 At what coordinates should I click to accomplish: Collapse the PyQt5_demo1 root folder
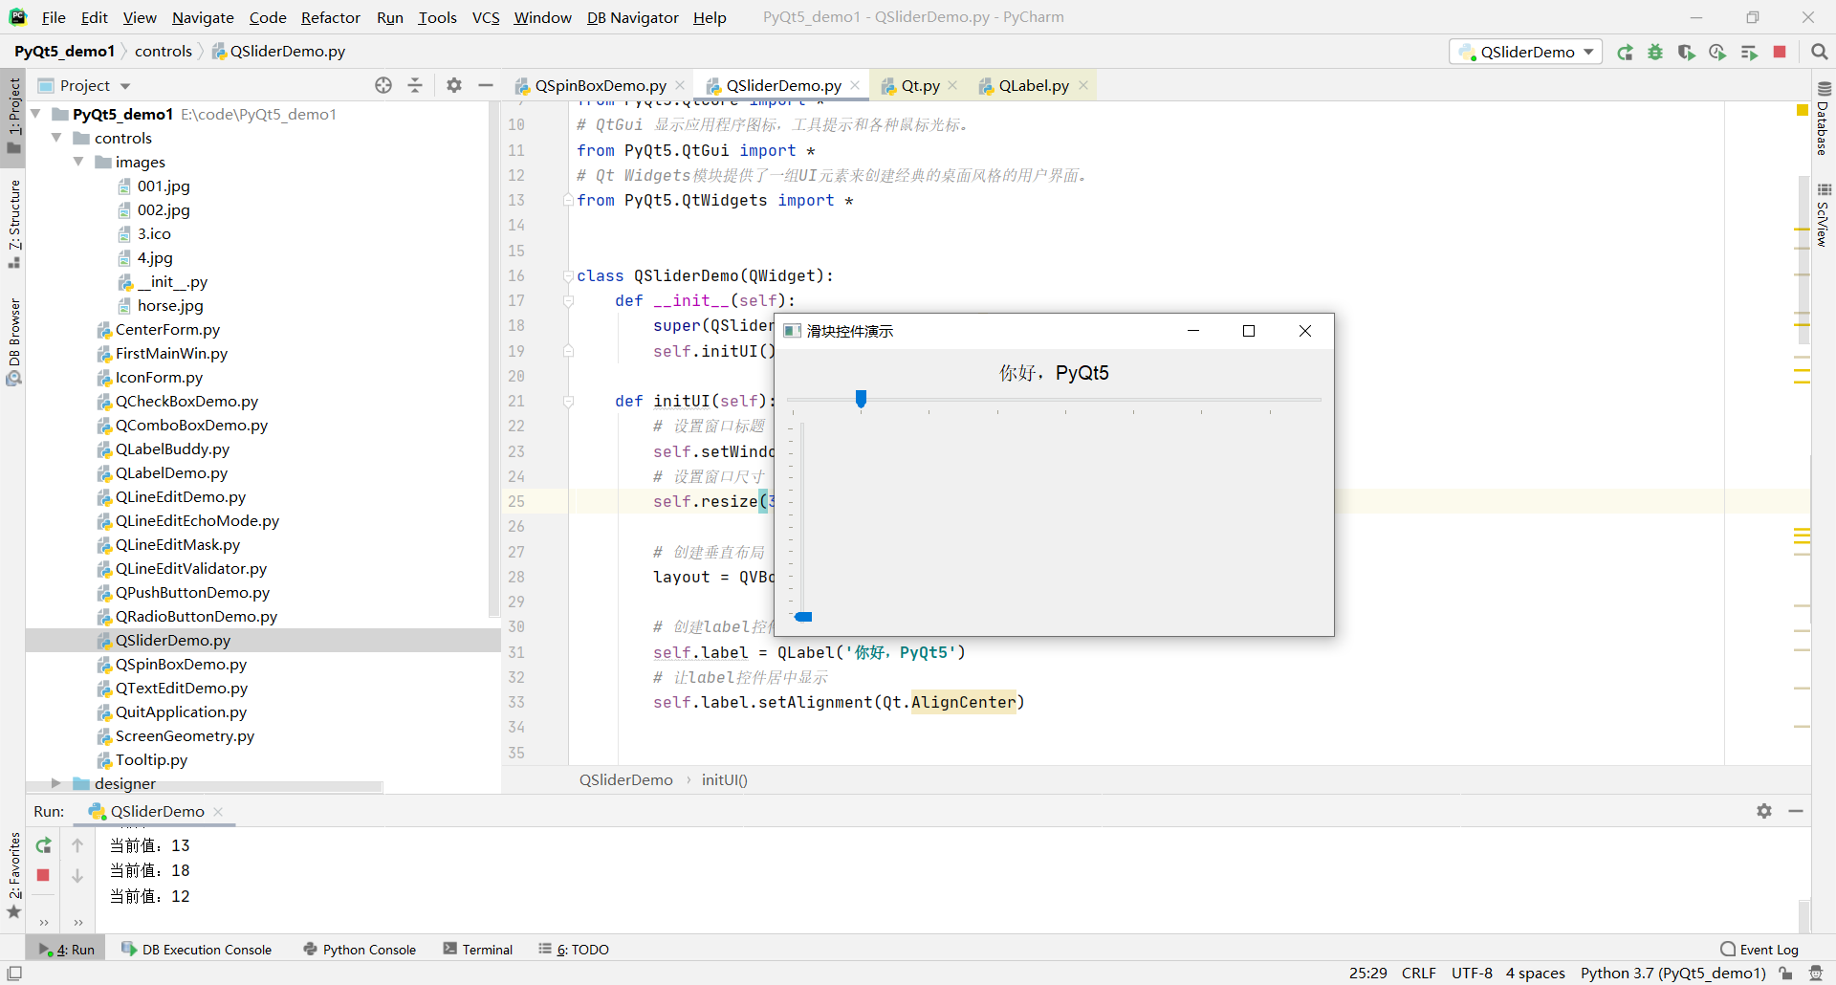[36, 114]
